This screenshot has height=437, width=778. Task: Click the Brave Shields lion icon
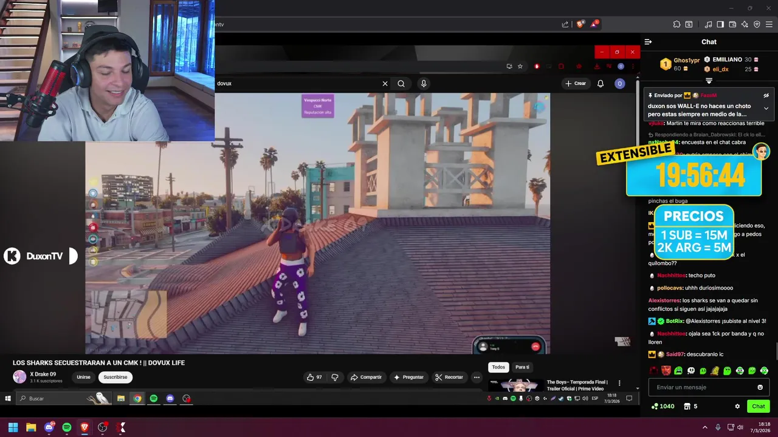pyautogui.click(x=580, y=24)
